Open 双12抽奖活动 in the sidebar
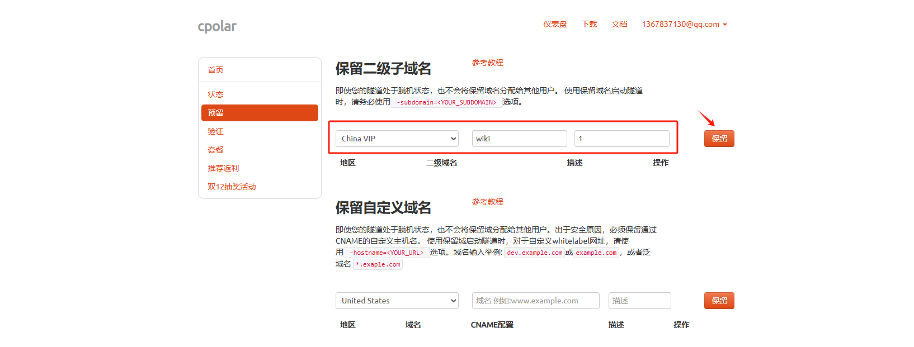This screenshot has width=914, height=347. (232, 187)
